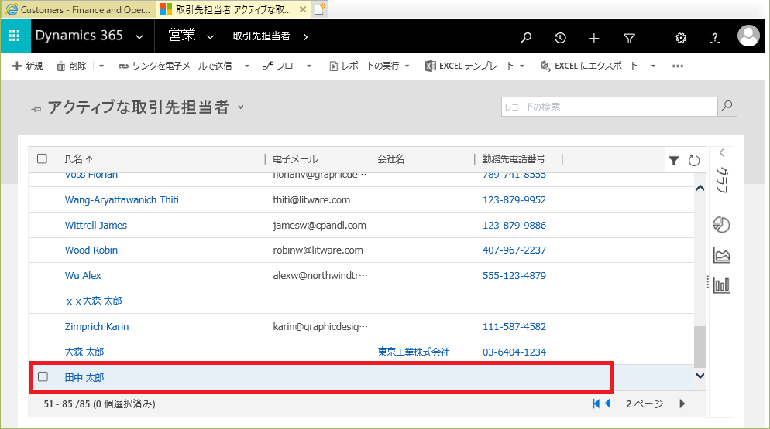770x429 pixels.
Task: Open the bar chart icon in side panel
Action: [721, 285]
